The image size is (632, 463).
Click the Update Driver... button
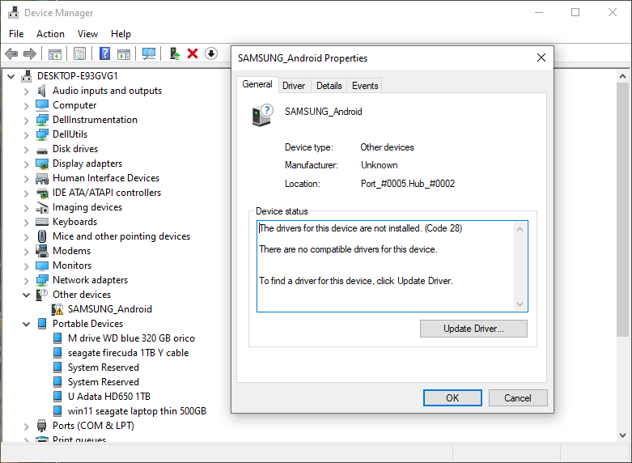coord(473,329)
